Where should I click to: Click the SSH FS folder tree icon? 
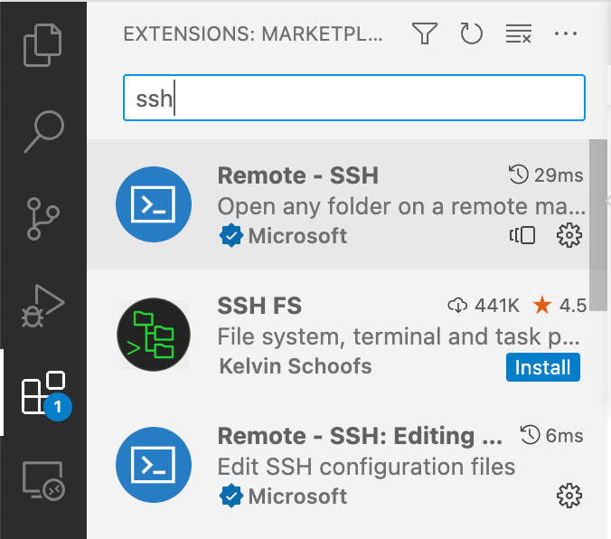(154, 335)
